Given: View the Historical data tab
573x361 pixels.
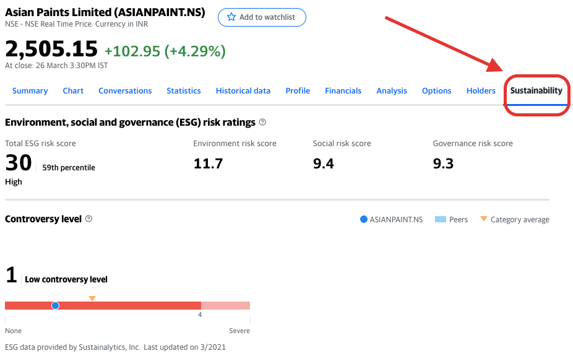Looking at the screenshot, I should [x=243, y=91].
